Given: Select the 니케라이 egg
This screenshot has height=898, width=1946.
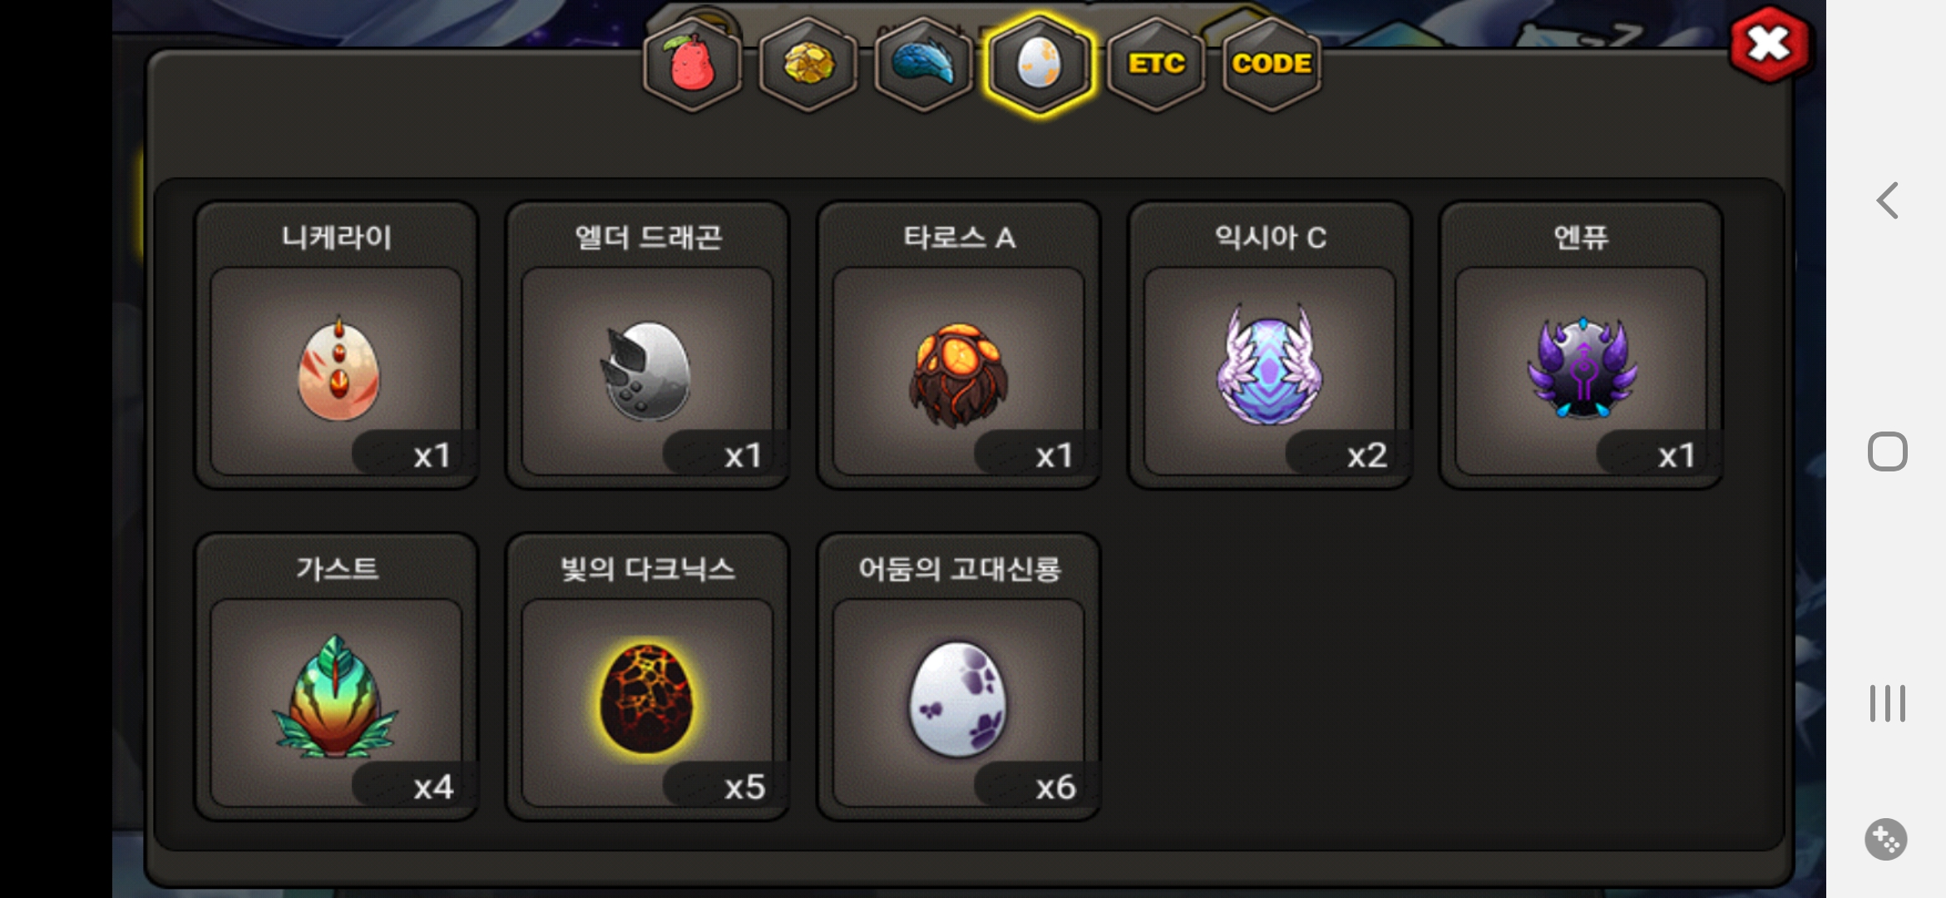Looking at the screenshot, I should [337, 346].
